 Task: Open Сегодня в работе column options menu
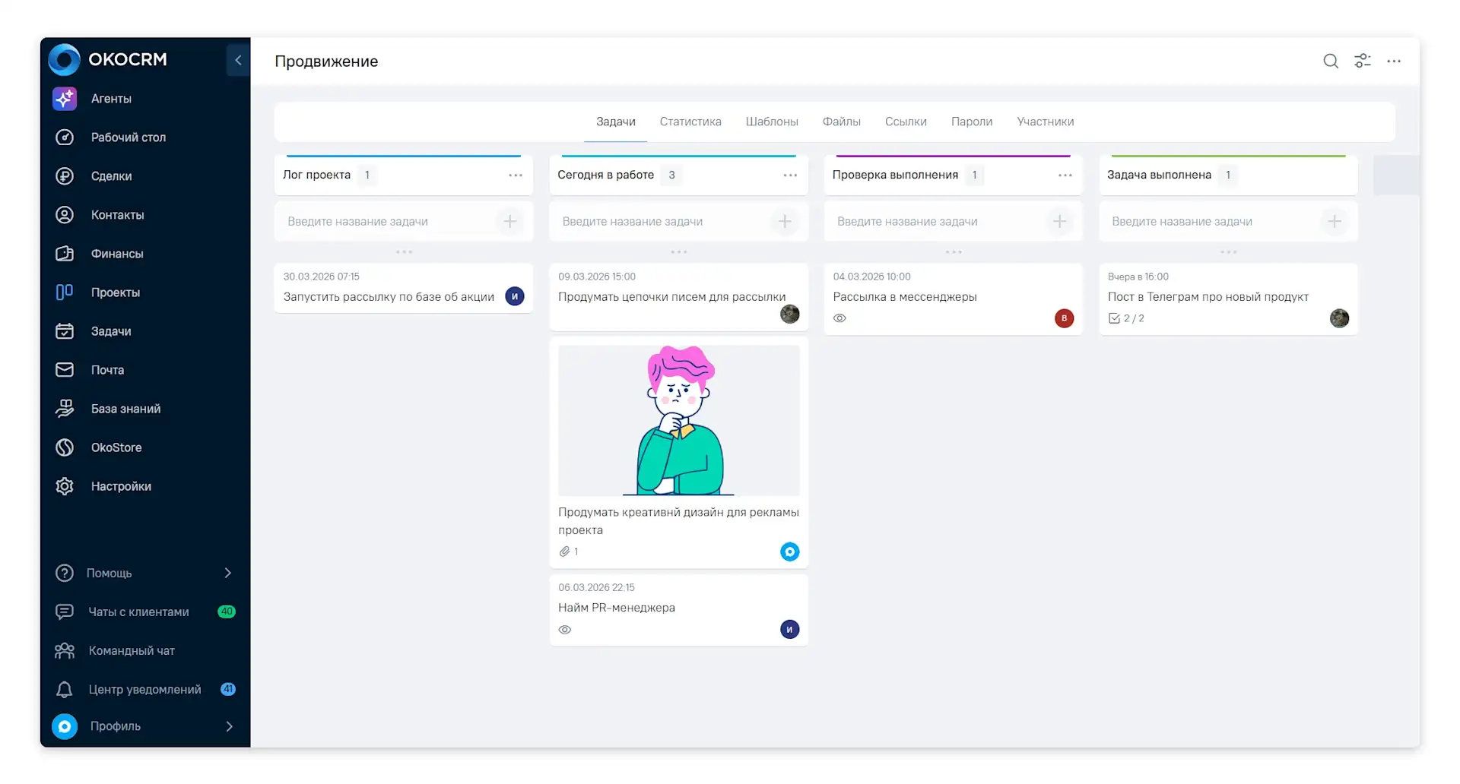pos(791,175)
